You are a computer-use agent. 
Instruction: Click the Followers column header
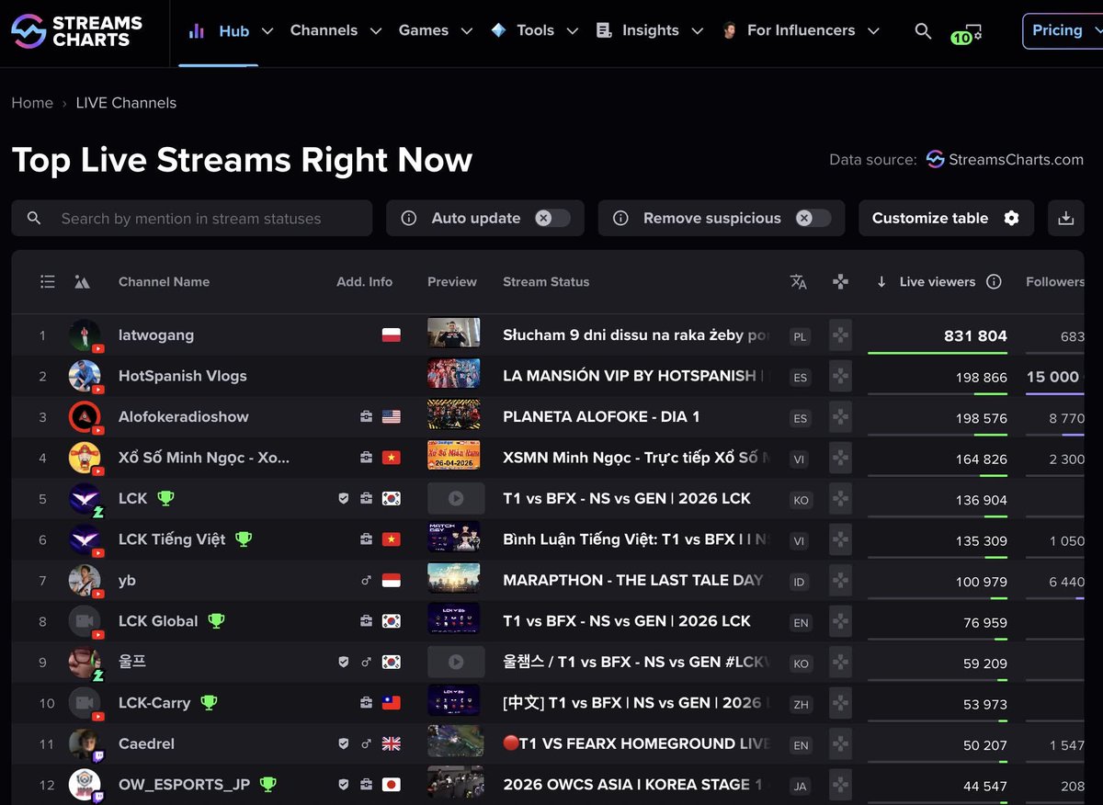1055,282
